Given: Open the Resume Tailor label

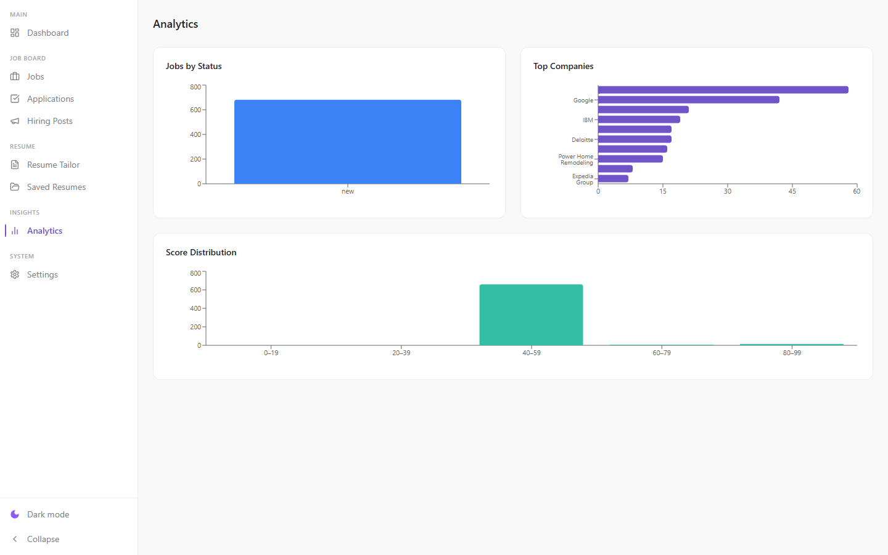Looking at the screenshot, I should click(x=54, y=165).
